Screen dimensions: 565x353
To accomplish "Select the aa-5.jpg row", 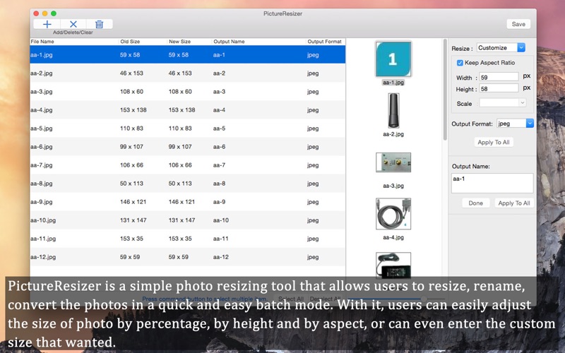I will [187, 128].
